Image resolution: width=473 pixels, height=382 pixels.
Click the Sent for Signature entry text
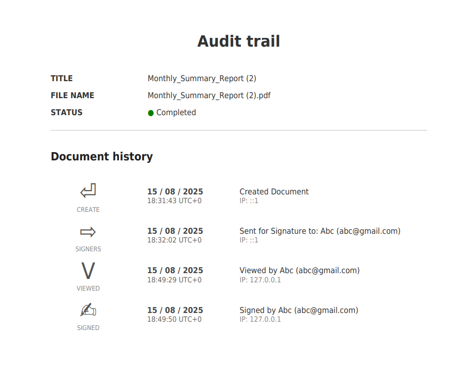click(320, 231)
